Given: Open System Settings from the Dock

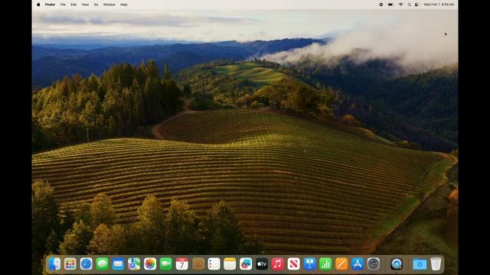Looking at the screenshot, I should coord(374,264).
